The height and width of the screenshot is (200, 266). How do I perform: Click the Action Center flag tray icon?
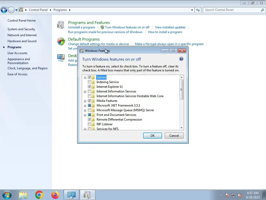click(x=227, y=195)
